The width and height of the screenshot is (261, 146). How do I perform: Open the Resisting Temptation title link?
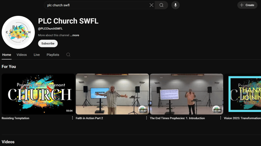pyautogui.click(x=16, y=118)
